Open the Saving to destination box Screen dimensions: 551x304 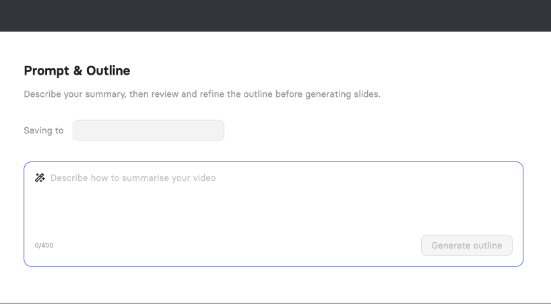pos(148,130)
